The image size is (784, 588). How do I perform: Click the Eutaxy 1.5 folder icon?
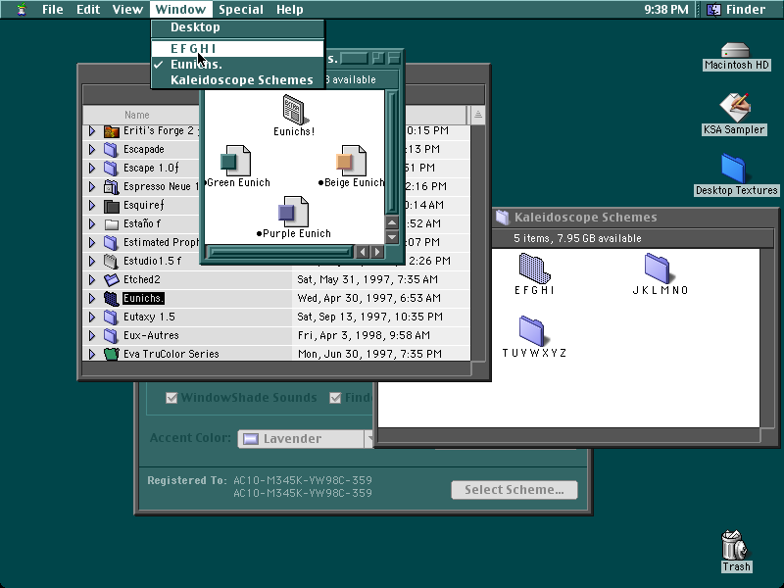click(111, 317)
